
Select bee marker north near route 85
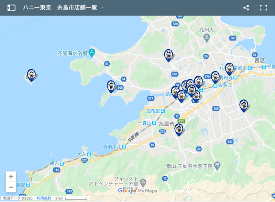(x=168, y=55)
